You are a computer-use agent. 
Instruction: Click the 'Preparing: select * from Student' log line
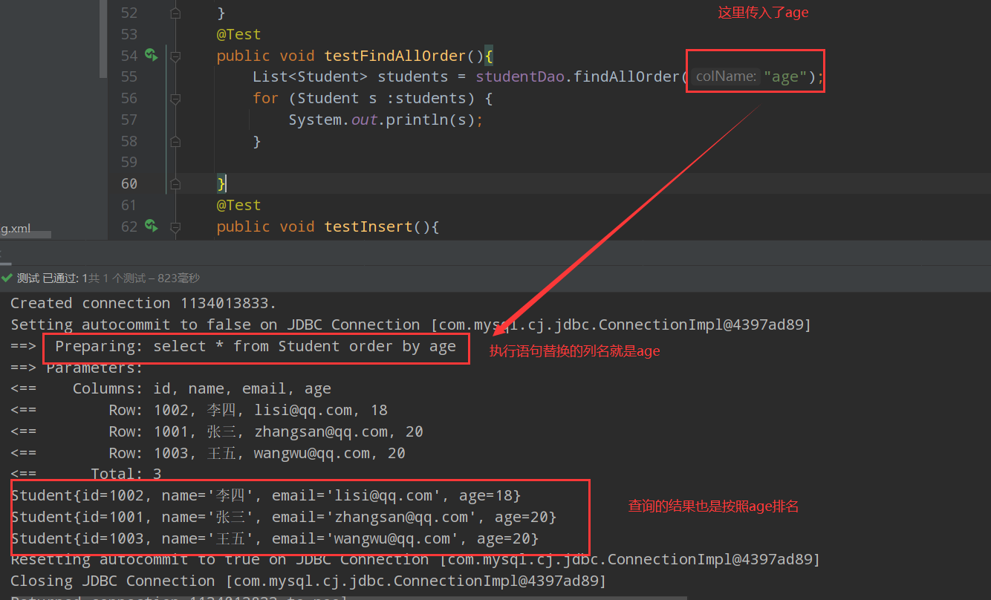click(x=255, y=346)
